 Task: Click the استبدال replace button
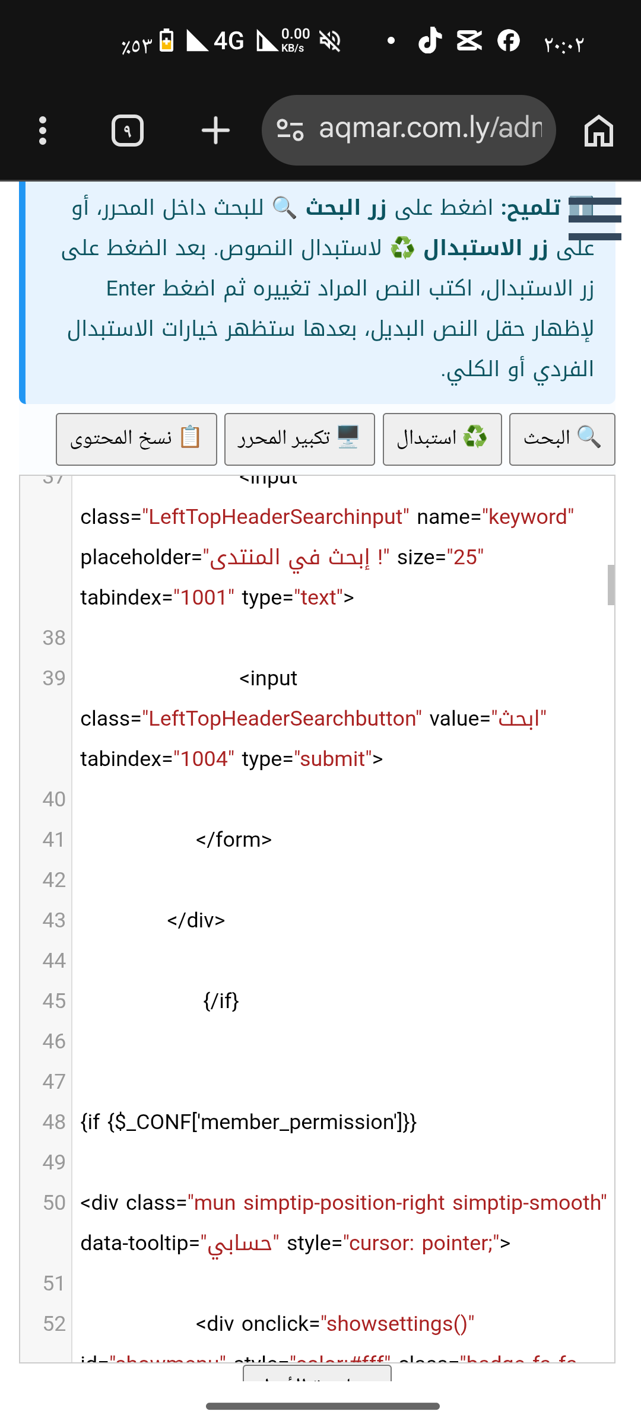point(442,439)
